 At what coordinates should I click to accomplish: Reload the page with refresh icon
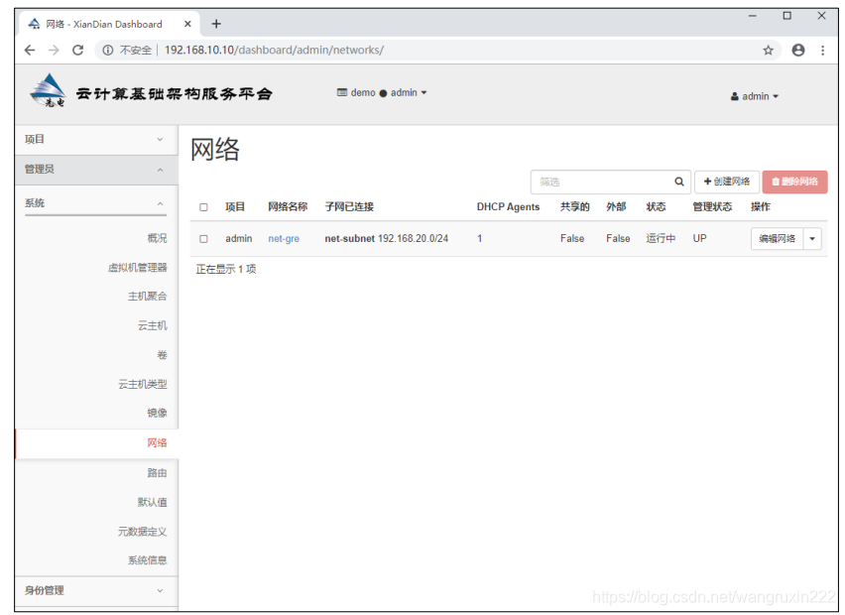coord(78,51)
